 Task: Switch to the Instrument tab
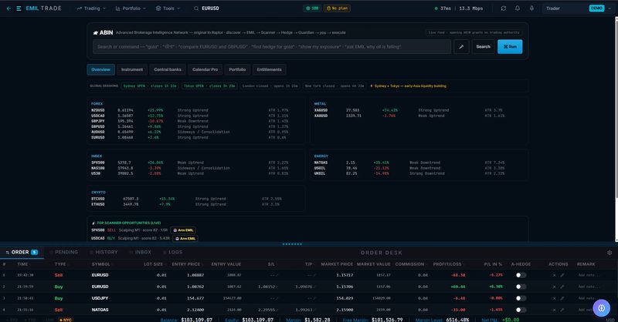[132, 69]
